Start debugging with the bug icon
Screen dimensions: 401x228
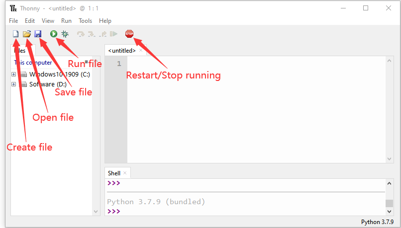click(65, 34)
